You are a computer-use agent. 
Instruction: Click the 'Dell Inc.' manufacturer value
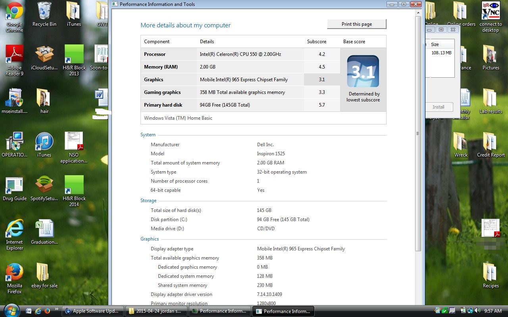coord(266,145)
